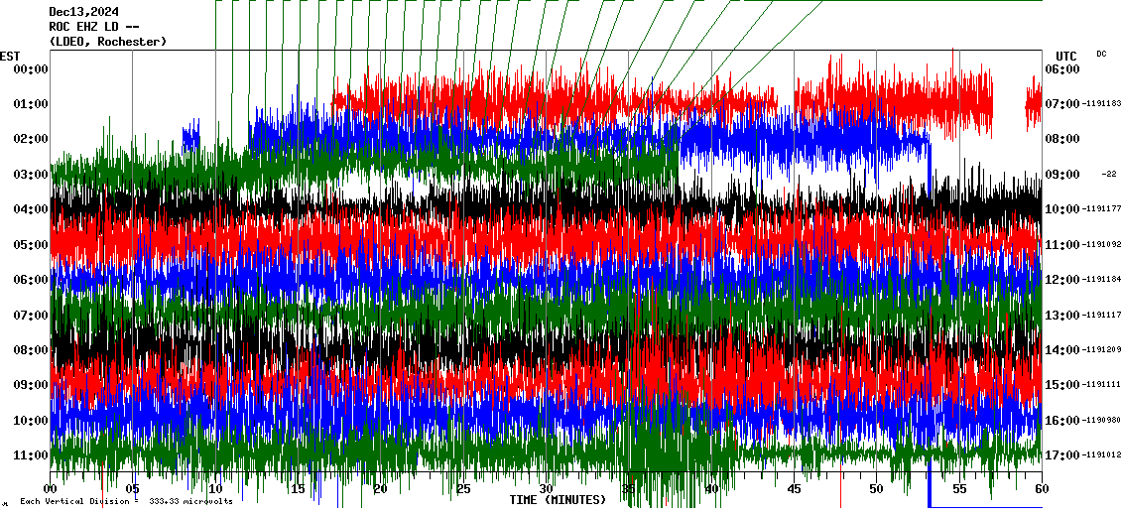This screenshot has height=515, width=1121.
Task: Pick the 08:00 EST row label
Action: [x=31, y=350]
